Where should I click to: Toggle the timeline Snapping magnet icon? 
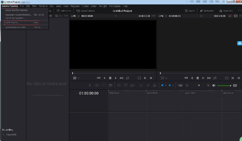click(x=141, y=85)
